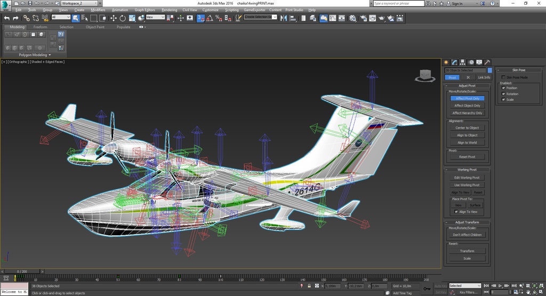
Task: Open the Modifiers menu
Action: pos(98,10)
